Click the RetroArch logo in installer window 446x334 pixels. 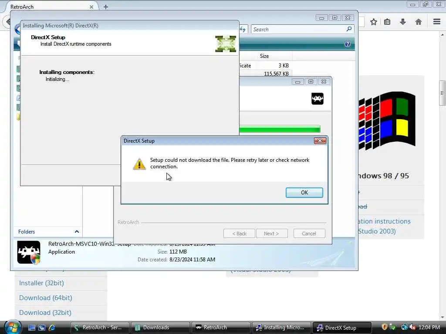318,99
